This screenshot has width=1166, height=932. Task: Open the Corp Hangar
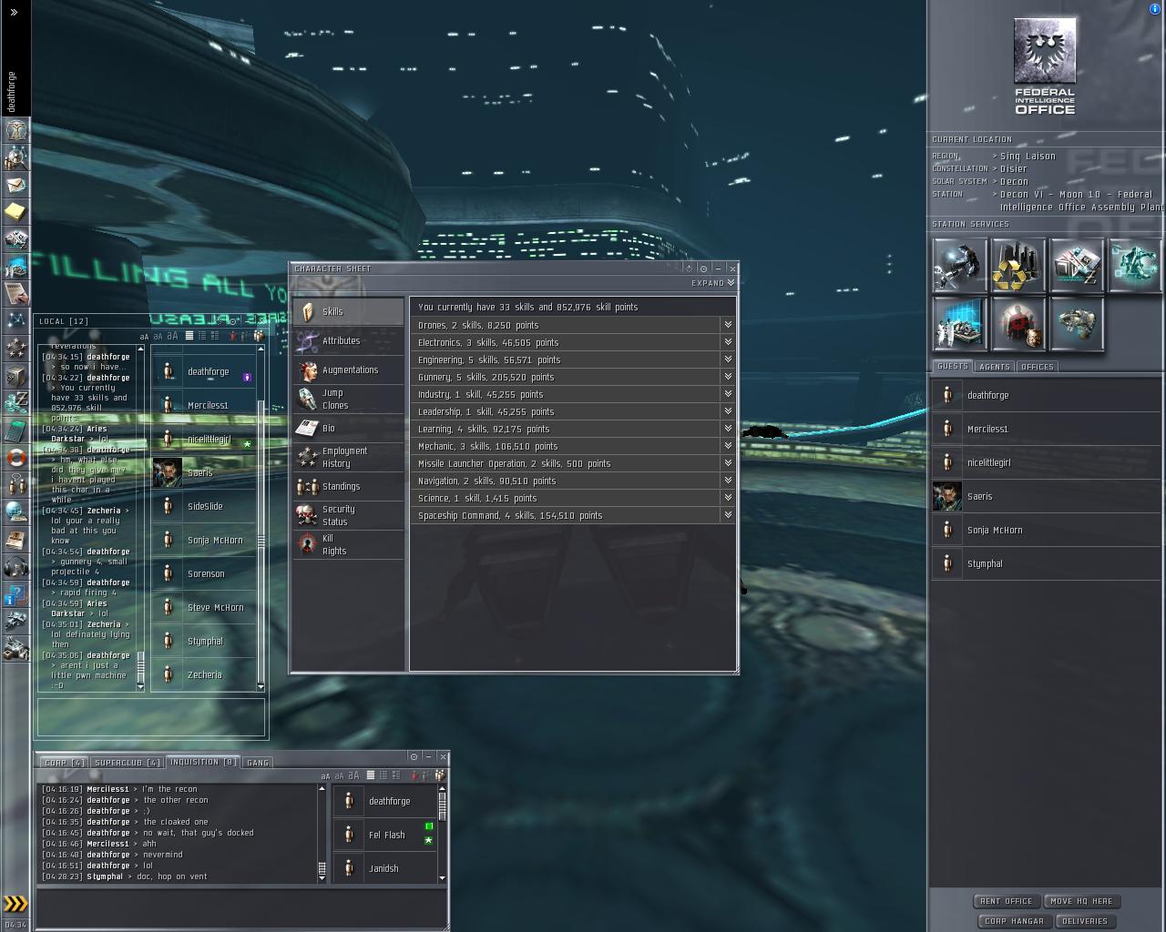click(x=1015, y=921)
